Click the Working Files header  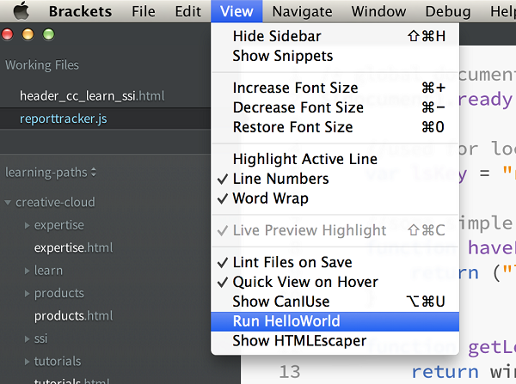[x=42, y=65]
